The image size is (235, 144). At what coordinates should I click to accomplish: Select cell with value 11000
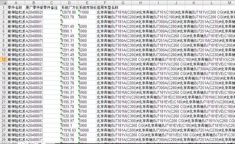tap(87, 12)
